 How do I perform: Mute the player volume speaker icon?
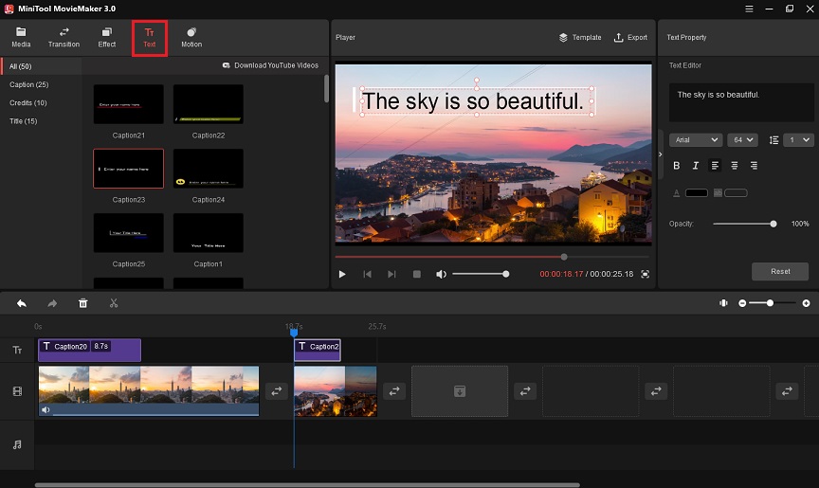pos(441,274)
